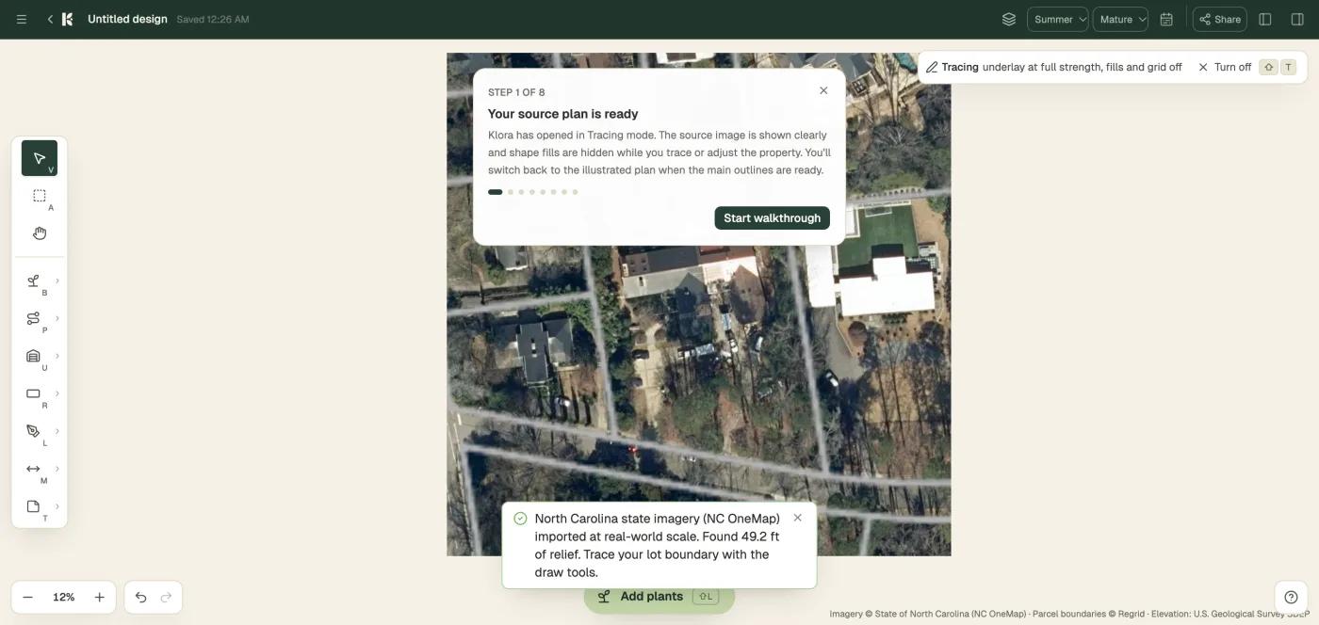Open the layers stack icon
1319x625 pixels.
pyautogui.click(x=1009, y=19)
